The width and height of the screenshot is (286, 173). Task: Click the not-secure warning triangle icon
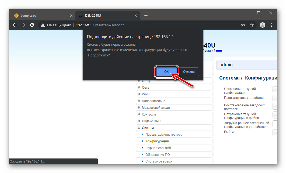click(43, 25)
